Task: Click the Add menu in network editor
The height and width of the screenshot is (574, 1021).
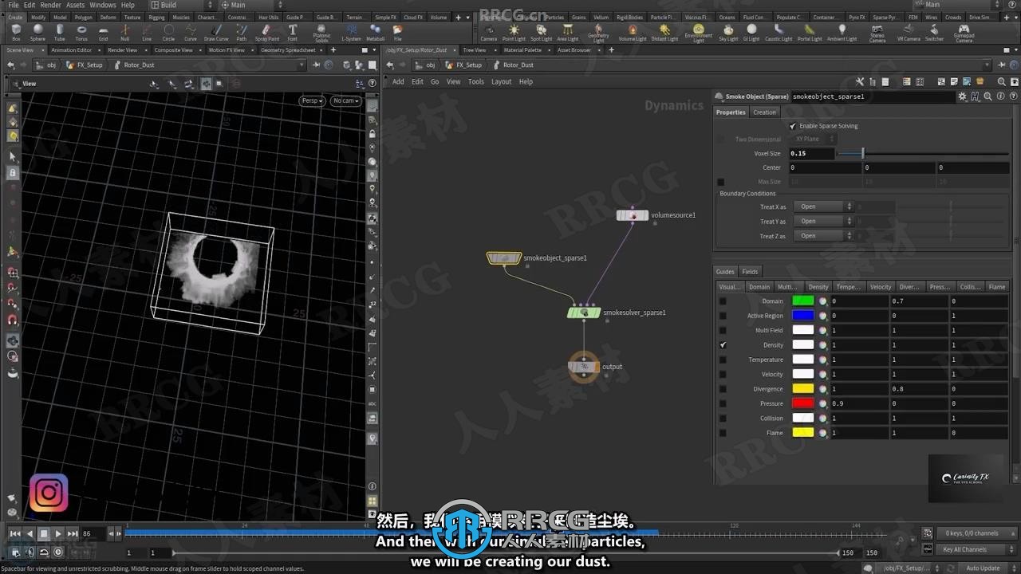Action: (x=398, y=81)
